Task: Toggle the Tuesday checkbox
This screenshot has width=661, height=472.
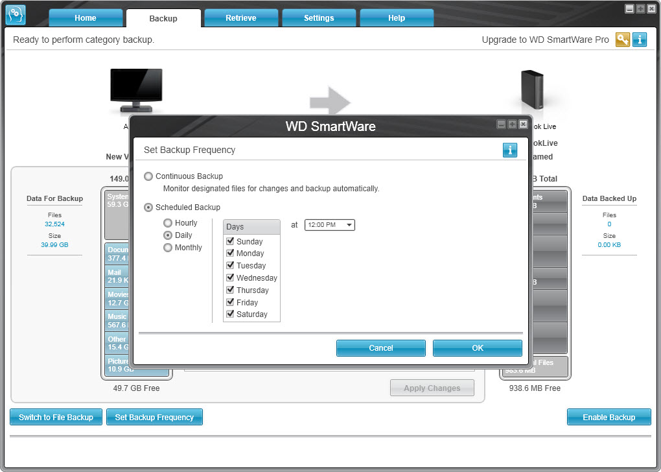Action: [230, 265]
